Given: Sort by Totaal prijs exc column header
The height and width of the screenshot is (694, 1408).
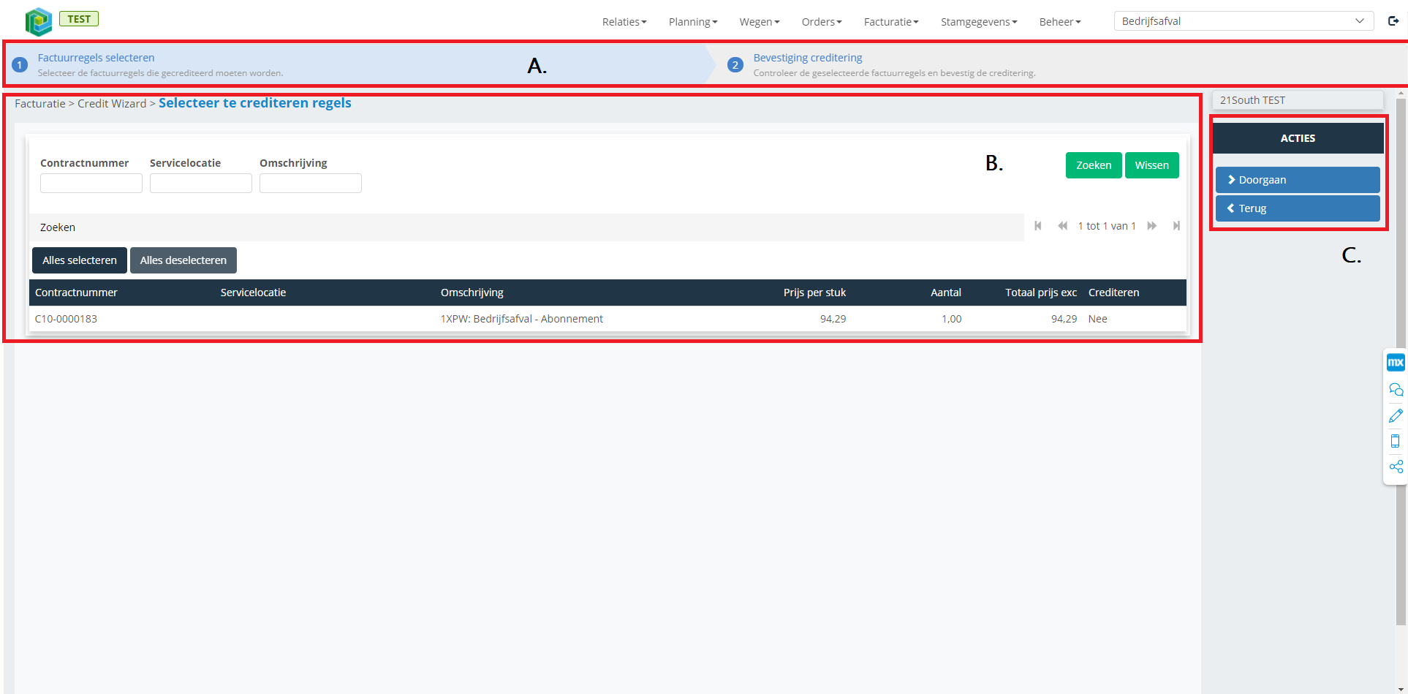Looking at the screenshot, I should click(x=1041, y=293).
